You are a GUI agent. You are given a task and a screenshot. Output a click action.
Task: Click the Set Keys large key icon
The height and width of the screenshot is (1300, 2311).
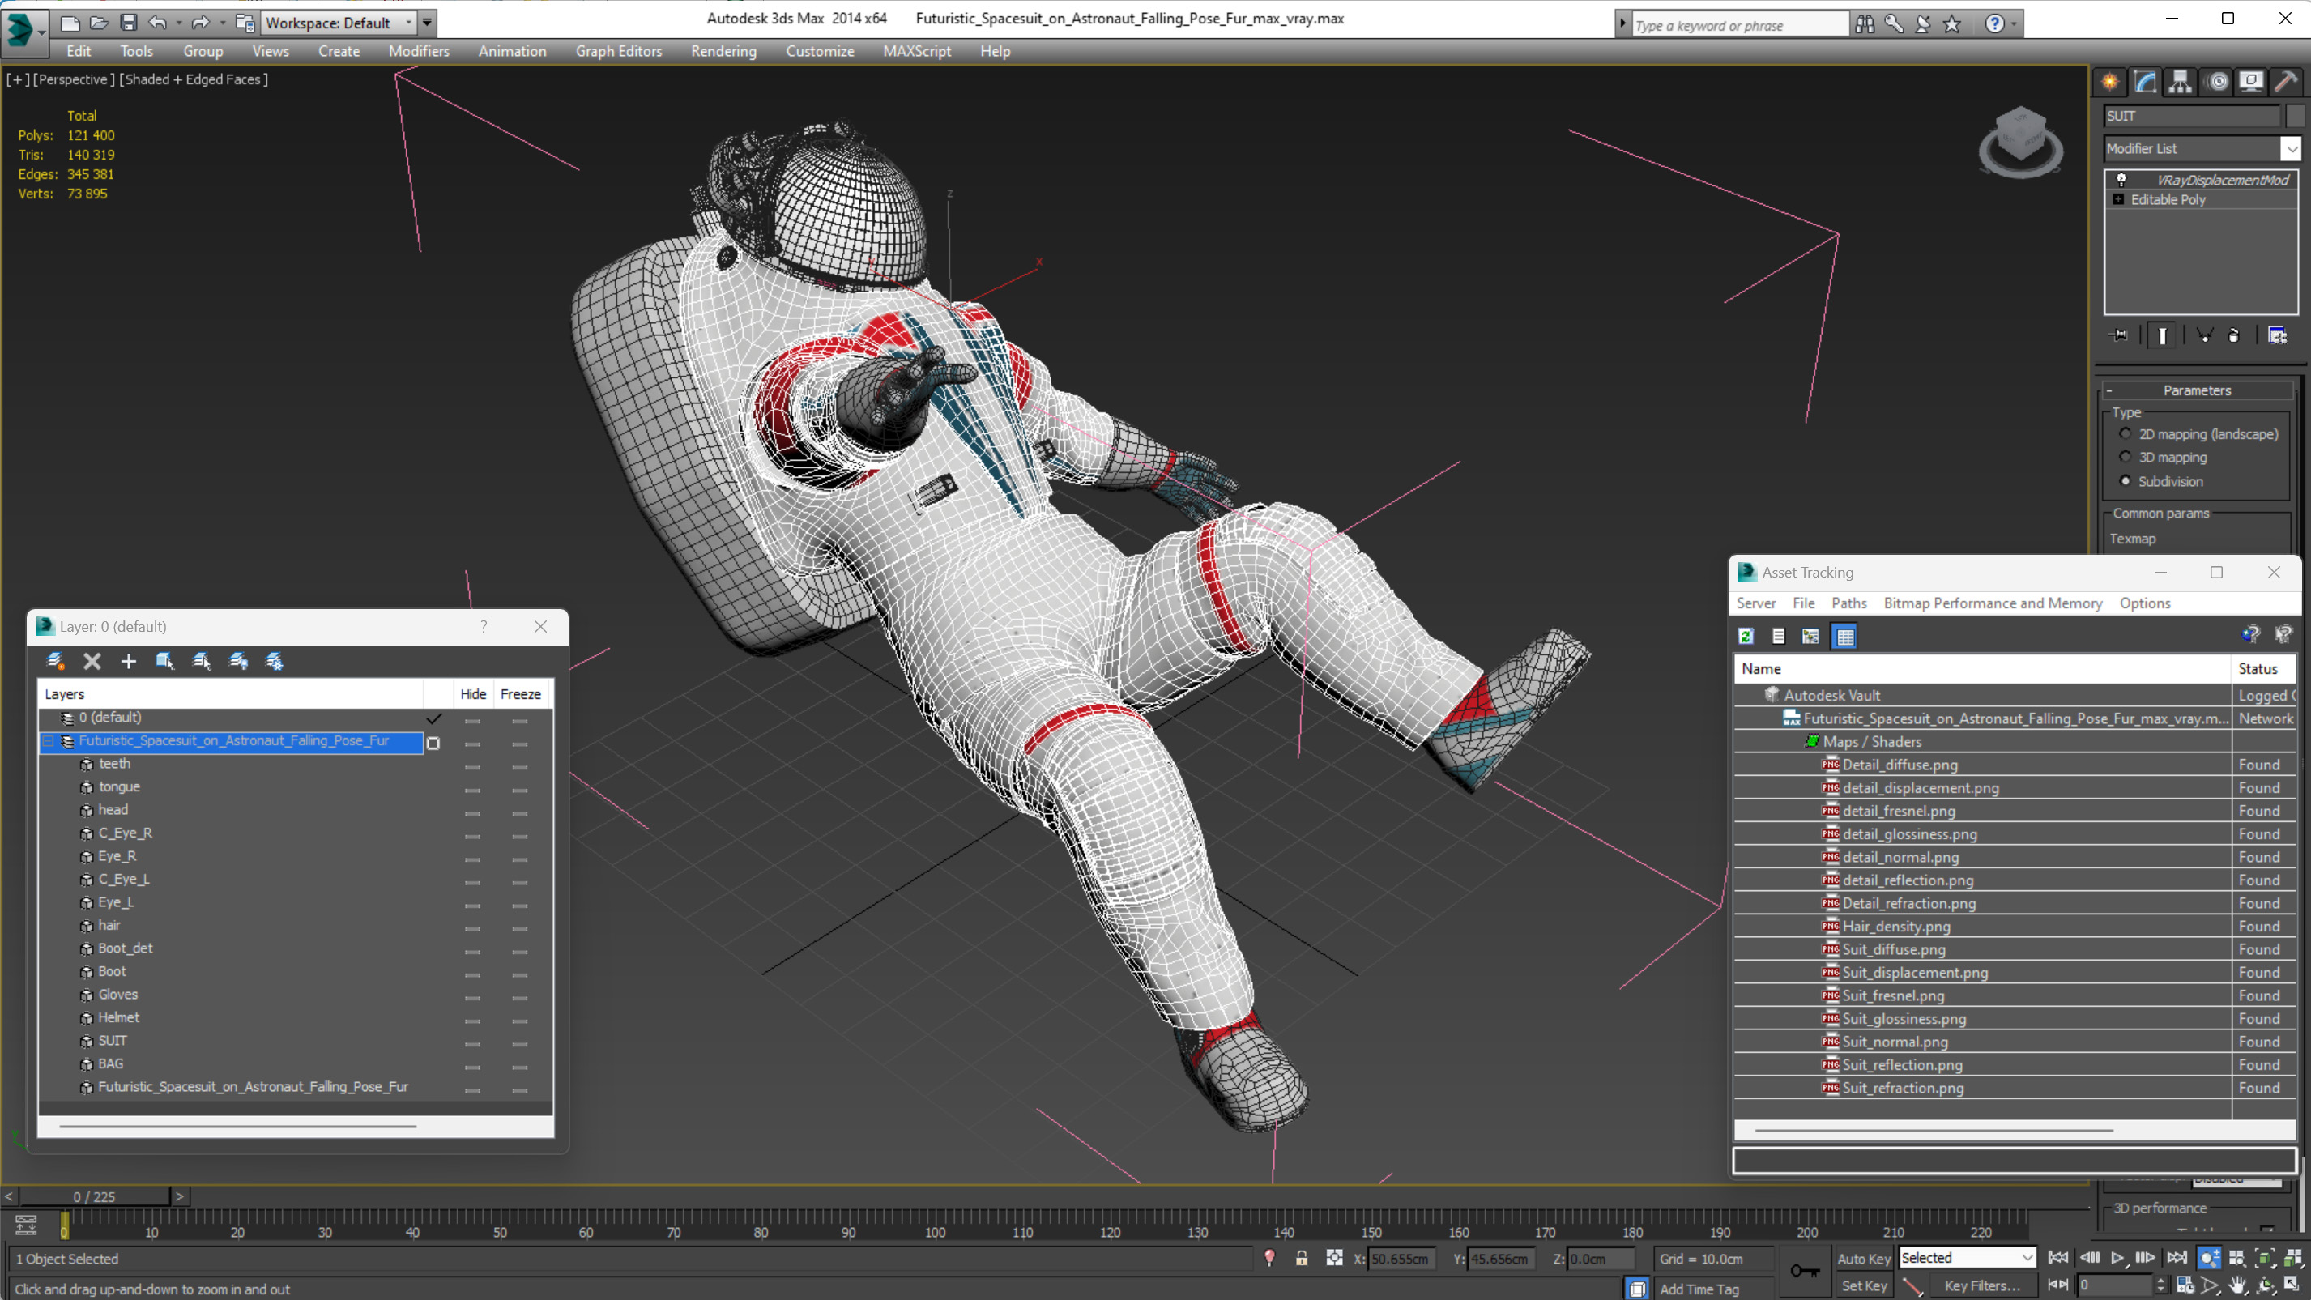point(1805,1270)
